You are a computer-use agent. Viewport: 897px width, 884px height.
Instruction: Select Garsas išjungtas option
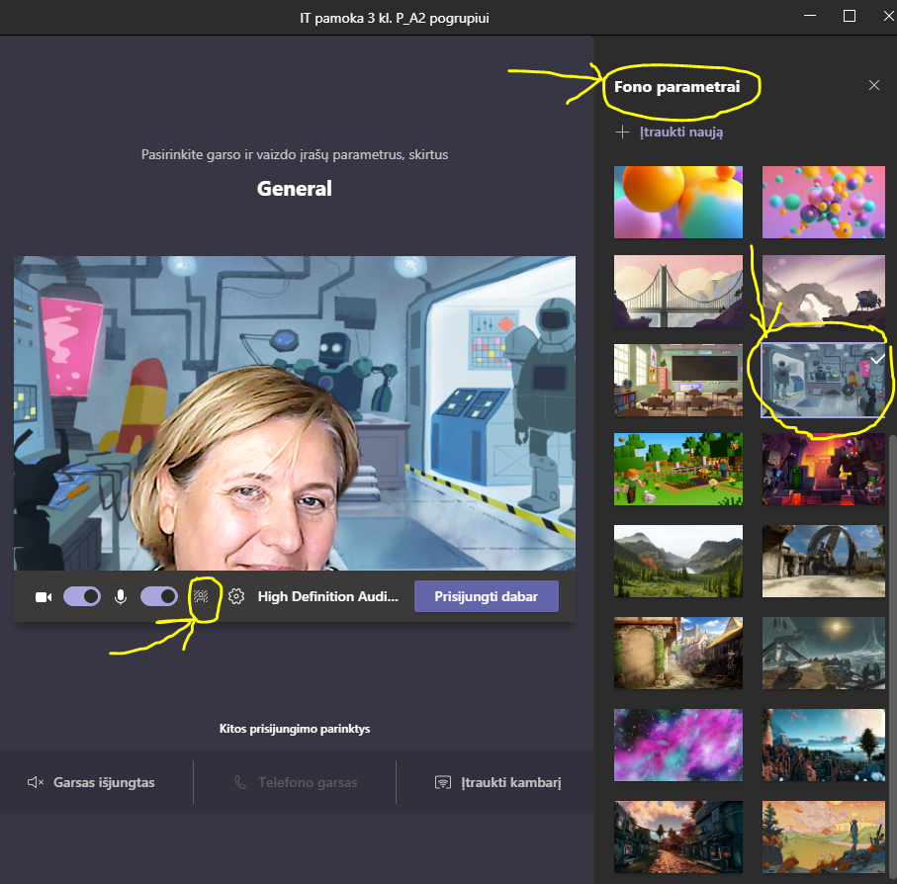[92, 782]
